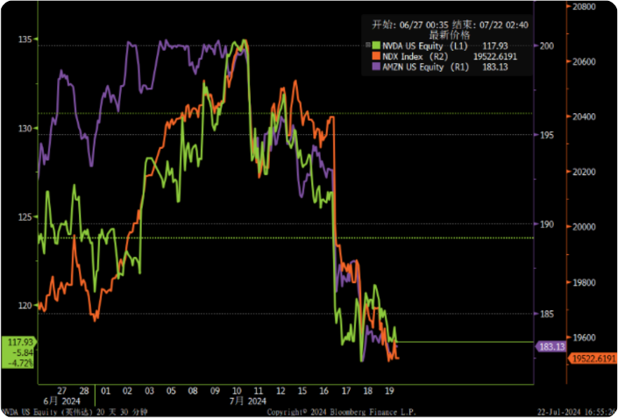Image resolution: width=618 pixels, height=418 pixels.
Task: Click the orange 19522.6191 price tag
Action: point(593,358)
